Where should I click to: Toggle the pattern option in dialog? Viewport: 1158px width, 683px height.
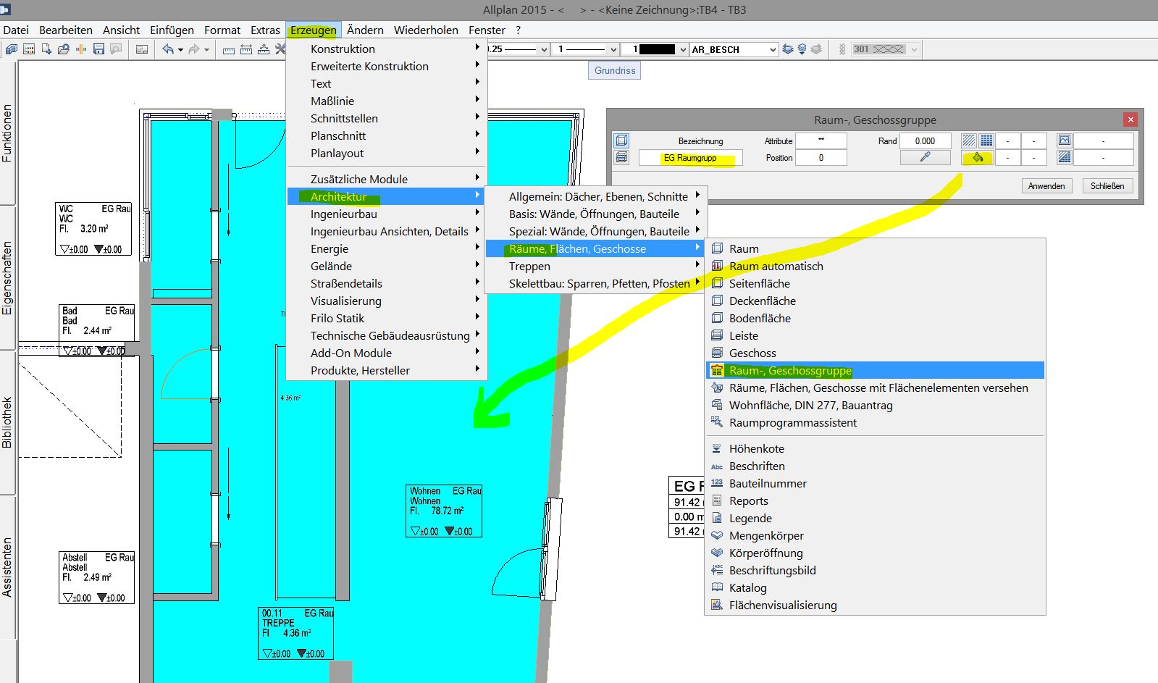click(x=986, y=141)
